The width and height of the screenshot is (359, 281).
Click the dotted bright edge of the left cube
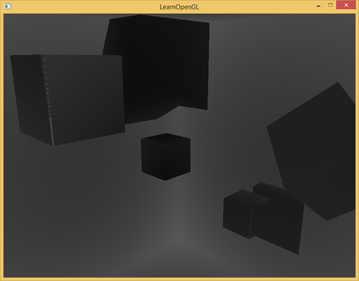47,96
